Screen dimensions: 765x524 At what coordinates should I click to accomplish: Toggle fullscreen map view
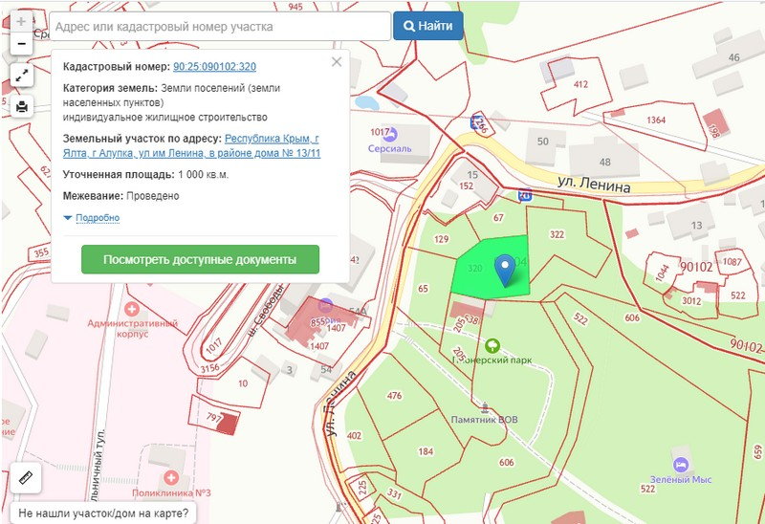coord(21,76)
